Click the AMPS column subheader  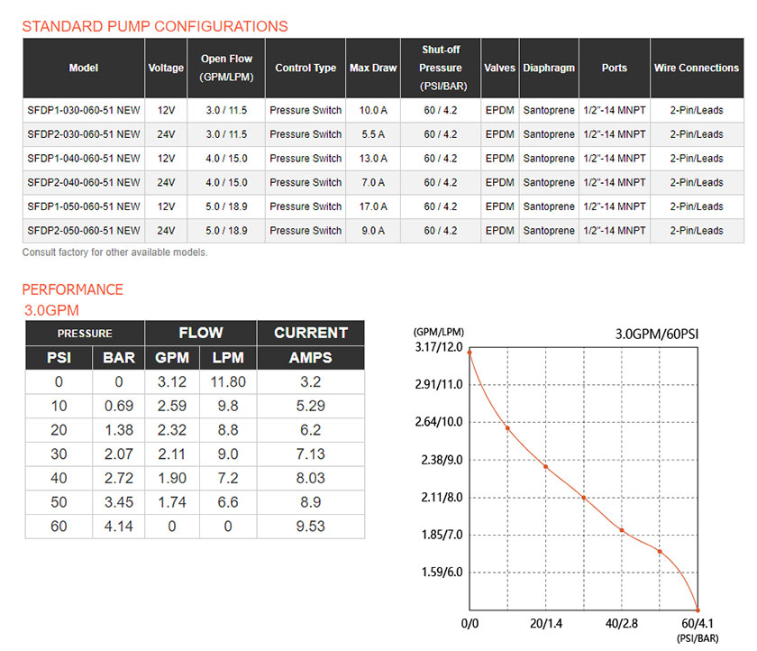pyautogui.click(x=311, y=358)
